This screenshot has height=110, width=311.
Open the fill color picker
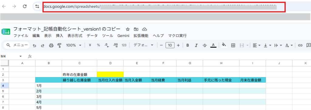224,45
